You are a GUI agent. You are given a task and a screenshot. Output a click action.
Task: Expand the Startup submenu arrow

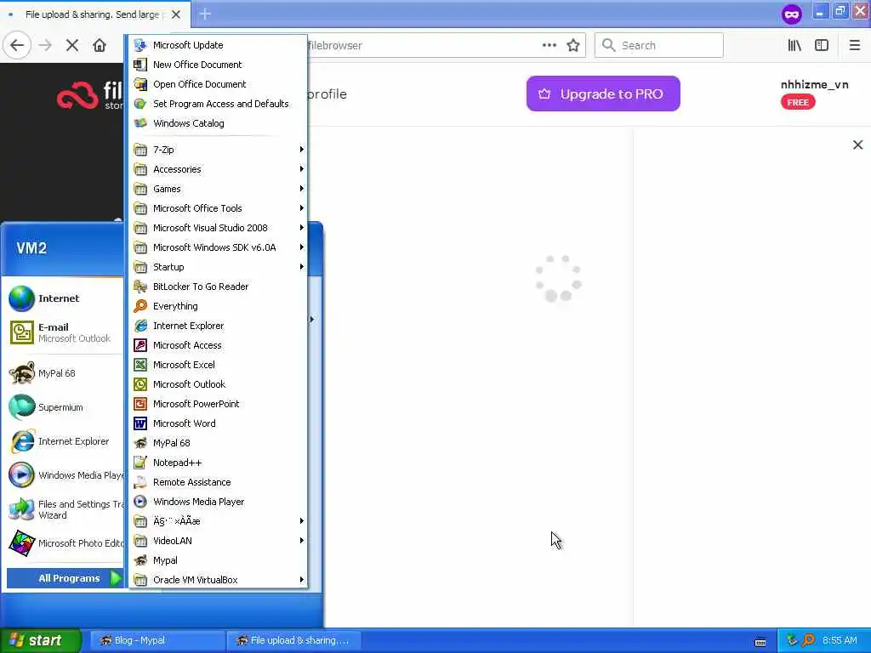click(x=302, y=267)
